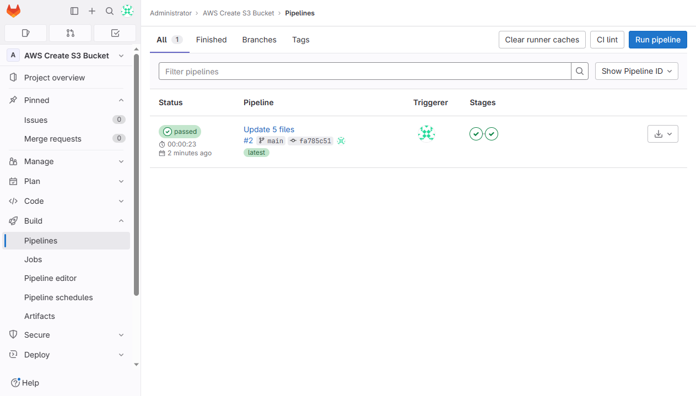Screen dimensions: 696x396
Task: Click the GitLab fox logo
Action: click(x=13, y=10)
